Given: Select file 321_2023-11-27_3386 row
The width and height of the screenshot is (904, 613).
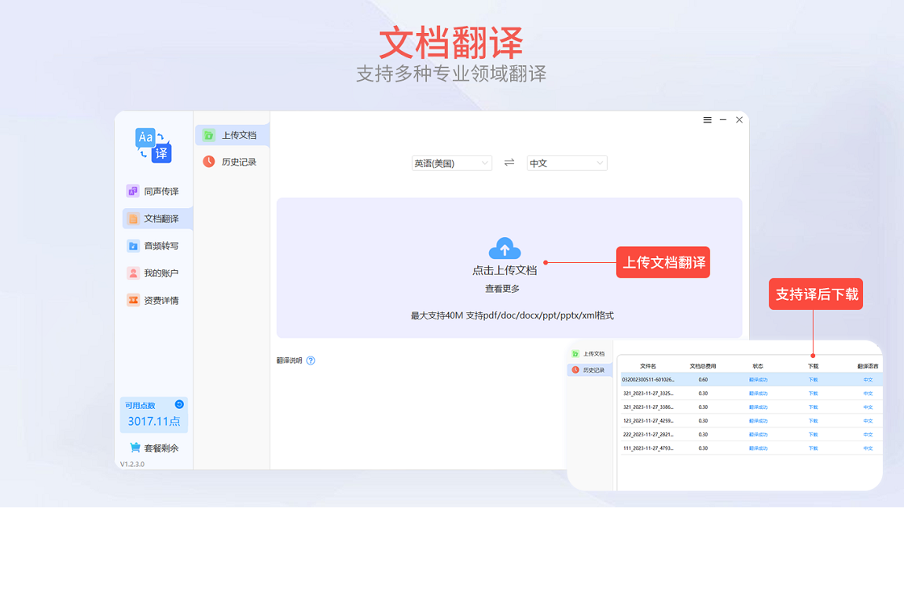Looking at the screenshot, I should 751,407.
